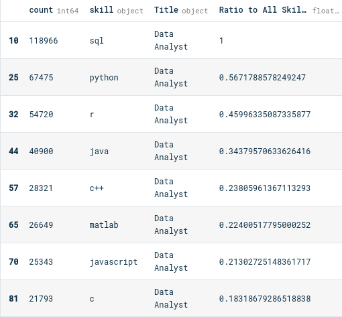Click count cell 25343
Viewport: 342px width, 317px height.
(x=41, y=262)
